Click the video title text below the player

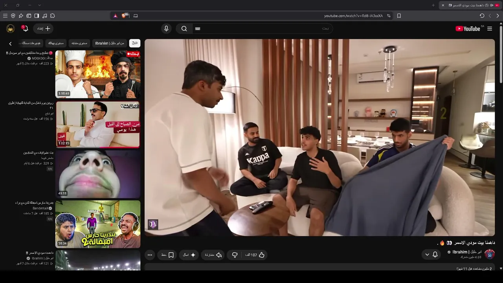(x=466, y=243)
